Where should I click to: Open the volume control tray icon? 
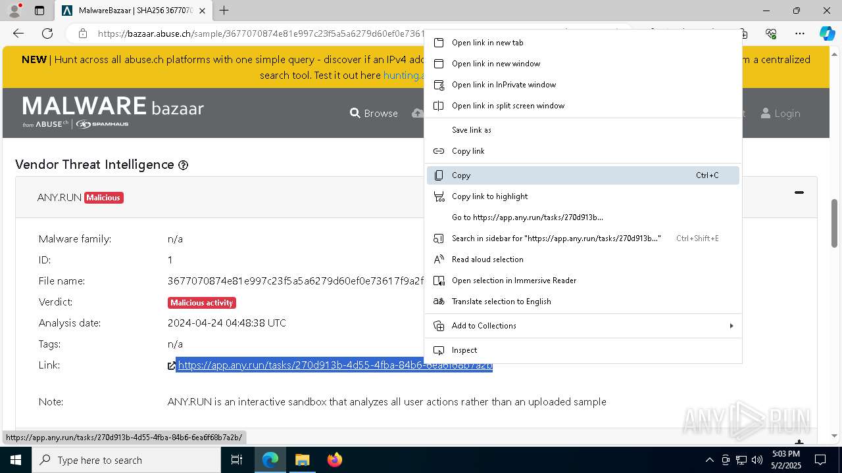coord(757,460)
